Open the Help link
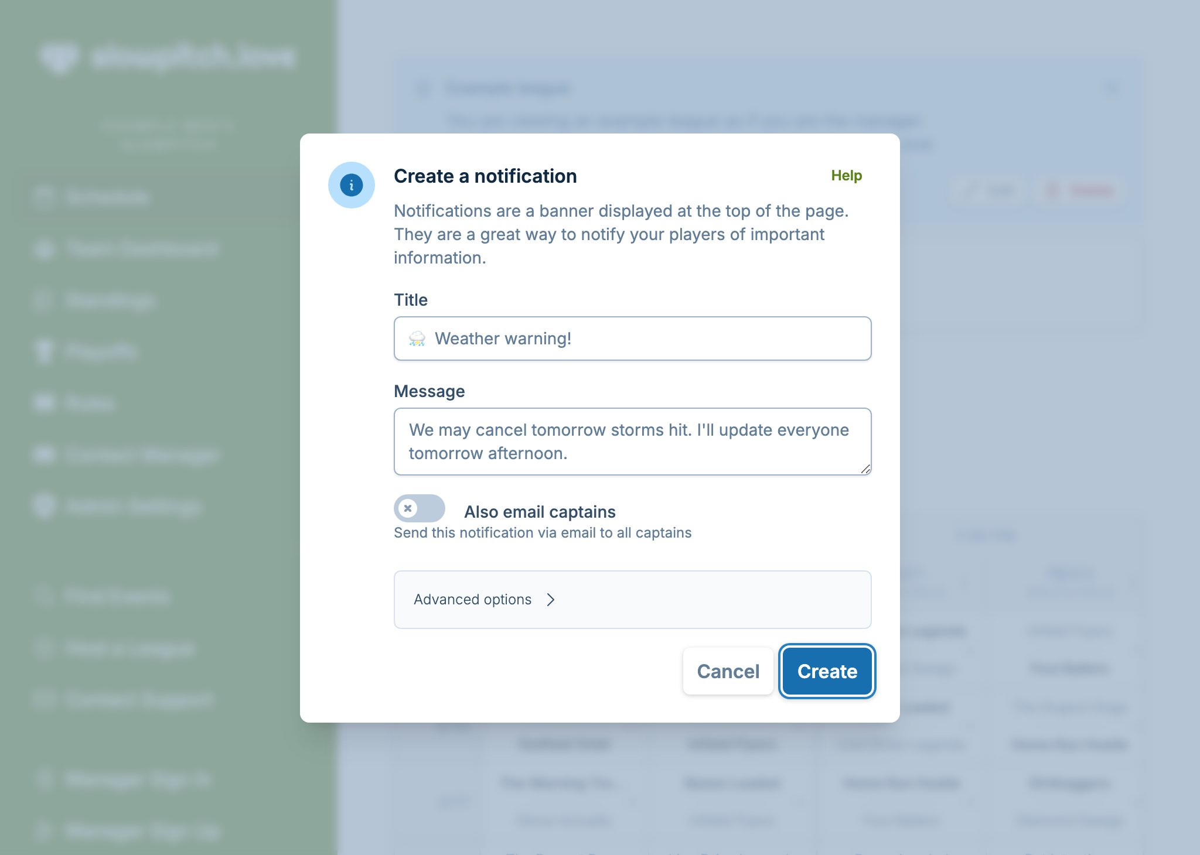The width and height of the screenshot is (1200, 855). coord(847,175)
